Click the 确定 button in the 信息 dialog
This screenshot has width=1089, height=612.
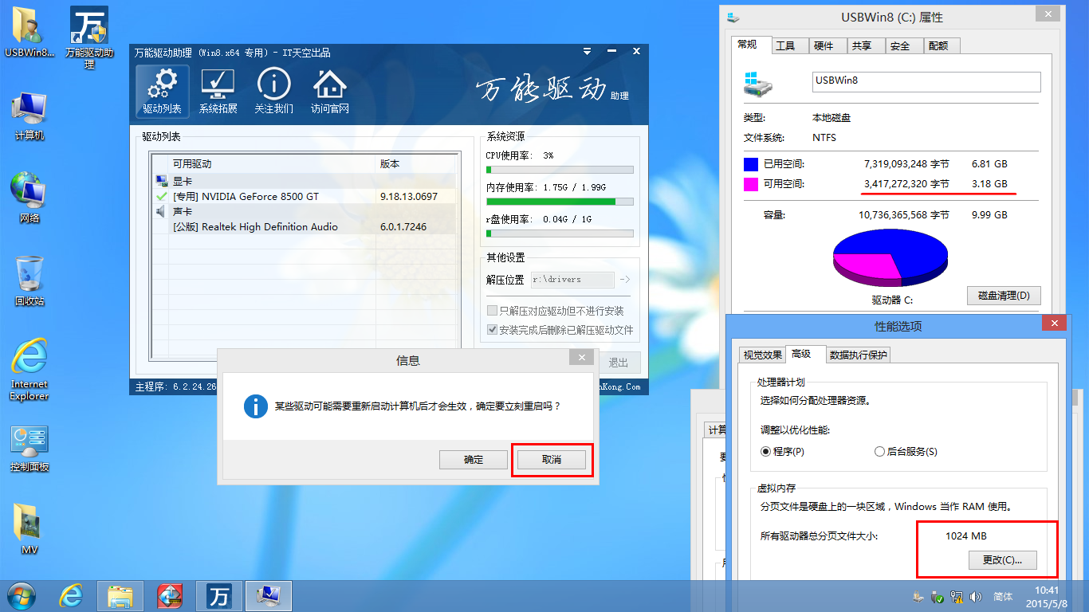click(474, 460)
